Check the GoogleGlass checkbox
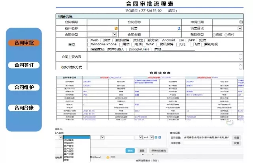The height and width of the screenshot is (163, 253). point(128,49)
